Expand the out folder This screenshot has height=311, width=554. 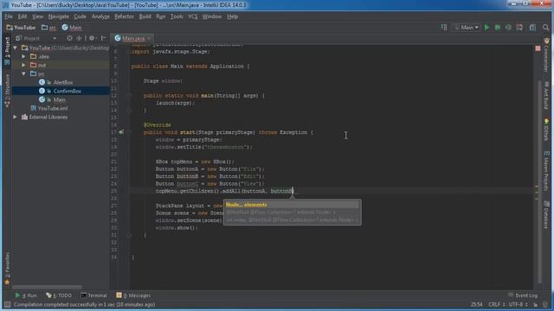pyautogui.click(x=23, y=65)
